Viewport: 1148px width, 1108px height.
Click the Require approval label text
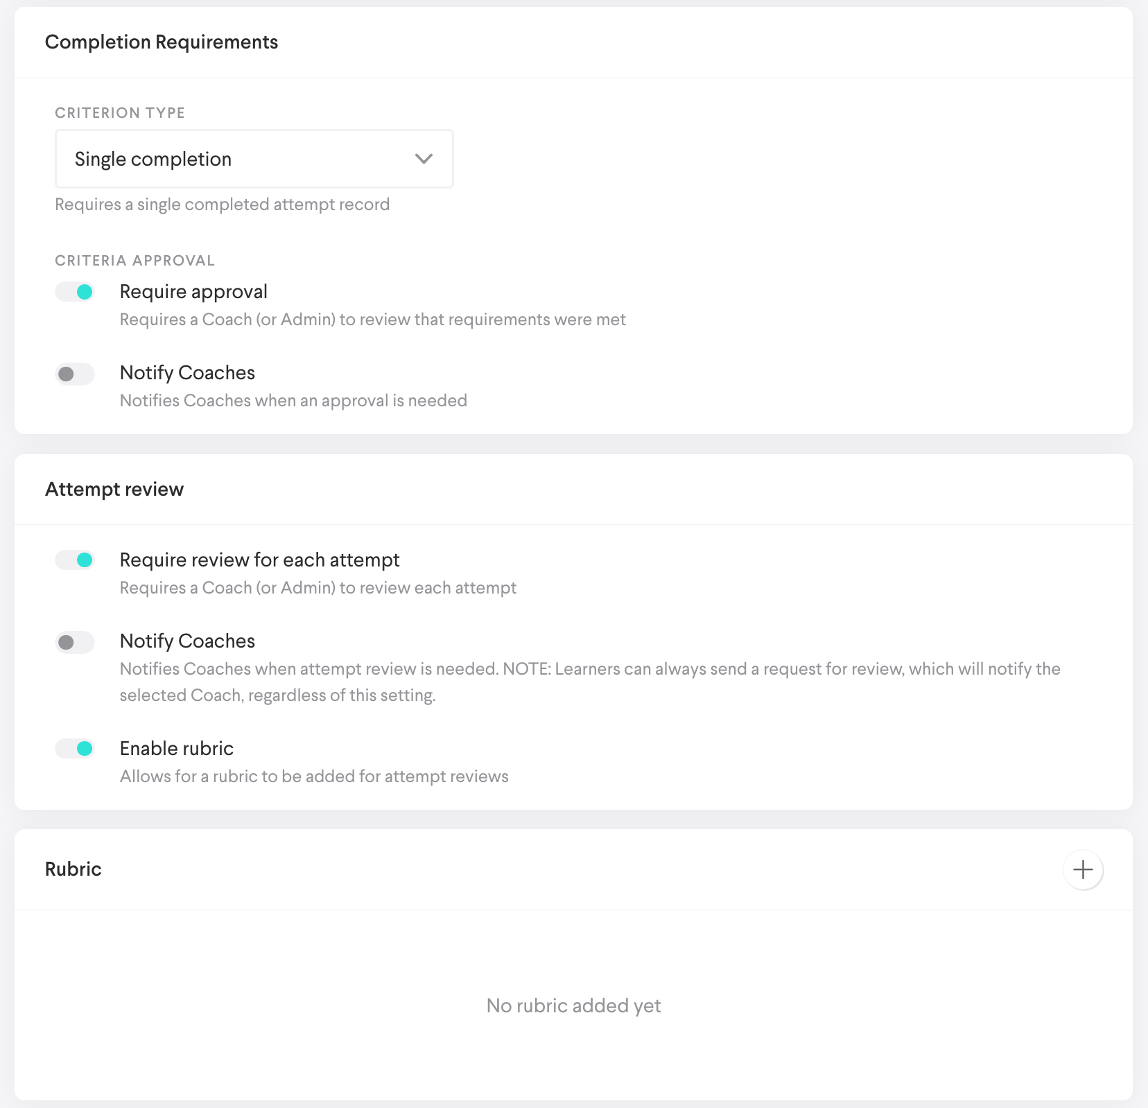click(193, 292)
